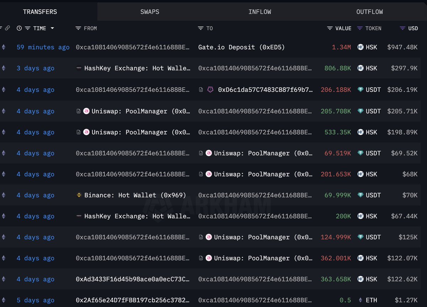
Task: Click the link icon in header
Action: pyautogui.click(x=7, y=28)
